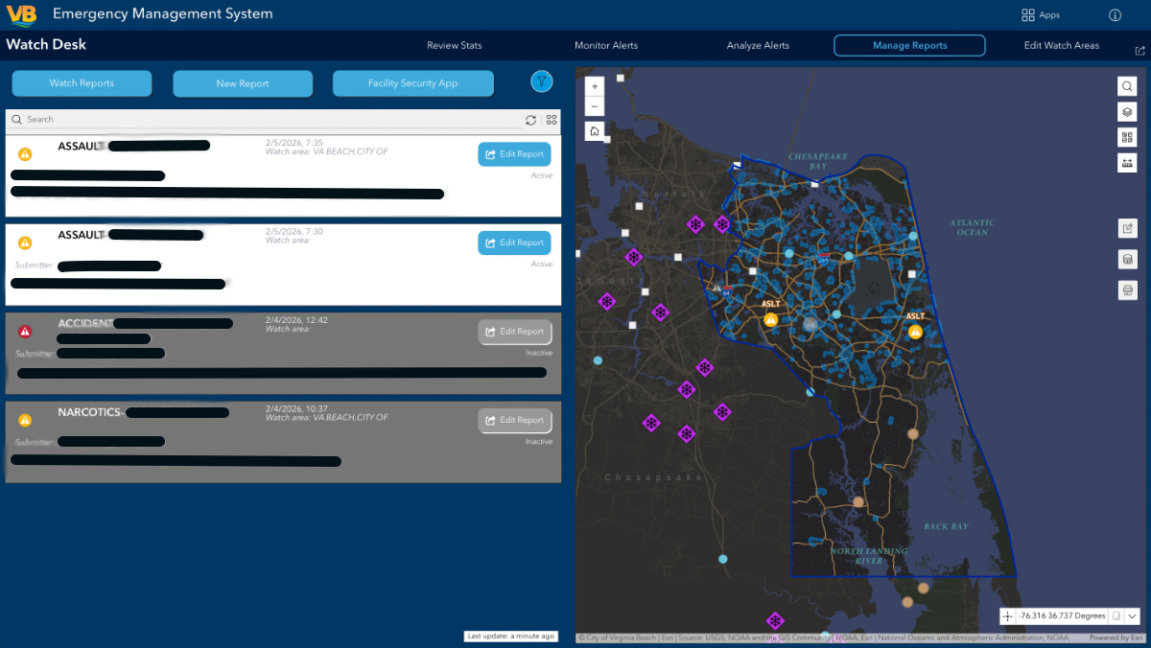Open the map search tool
This screenshot has width=1151, height=648.
pyautogui.click(x=1127, y=86)
